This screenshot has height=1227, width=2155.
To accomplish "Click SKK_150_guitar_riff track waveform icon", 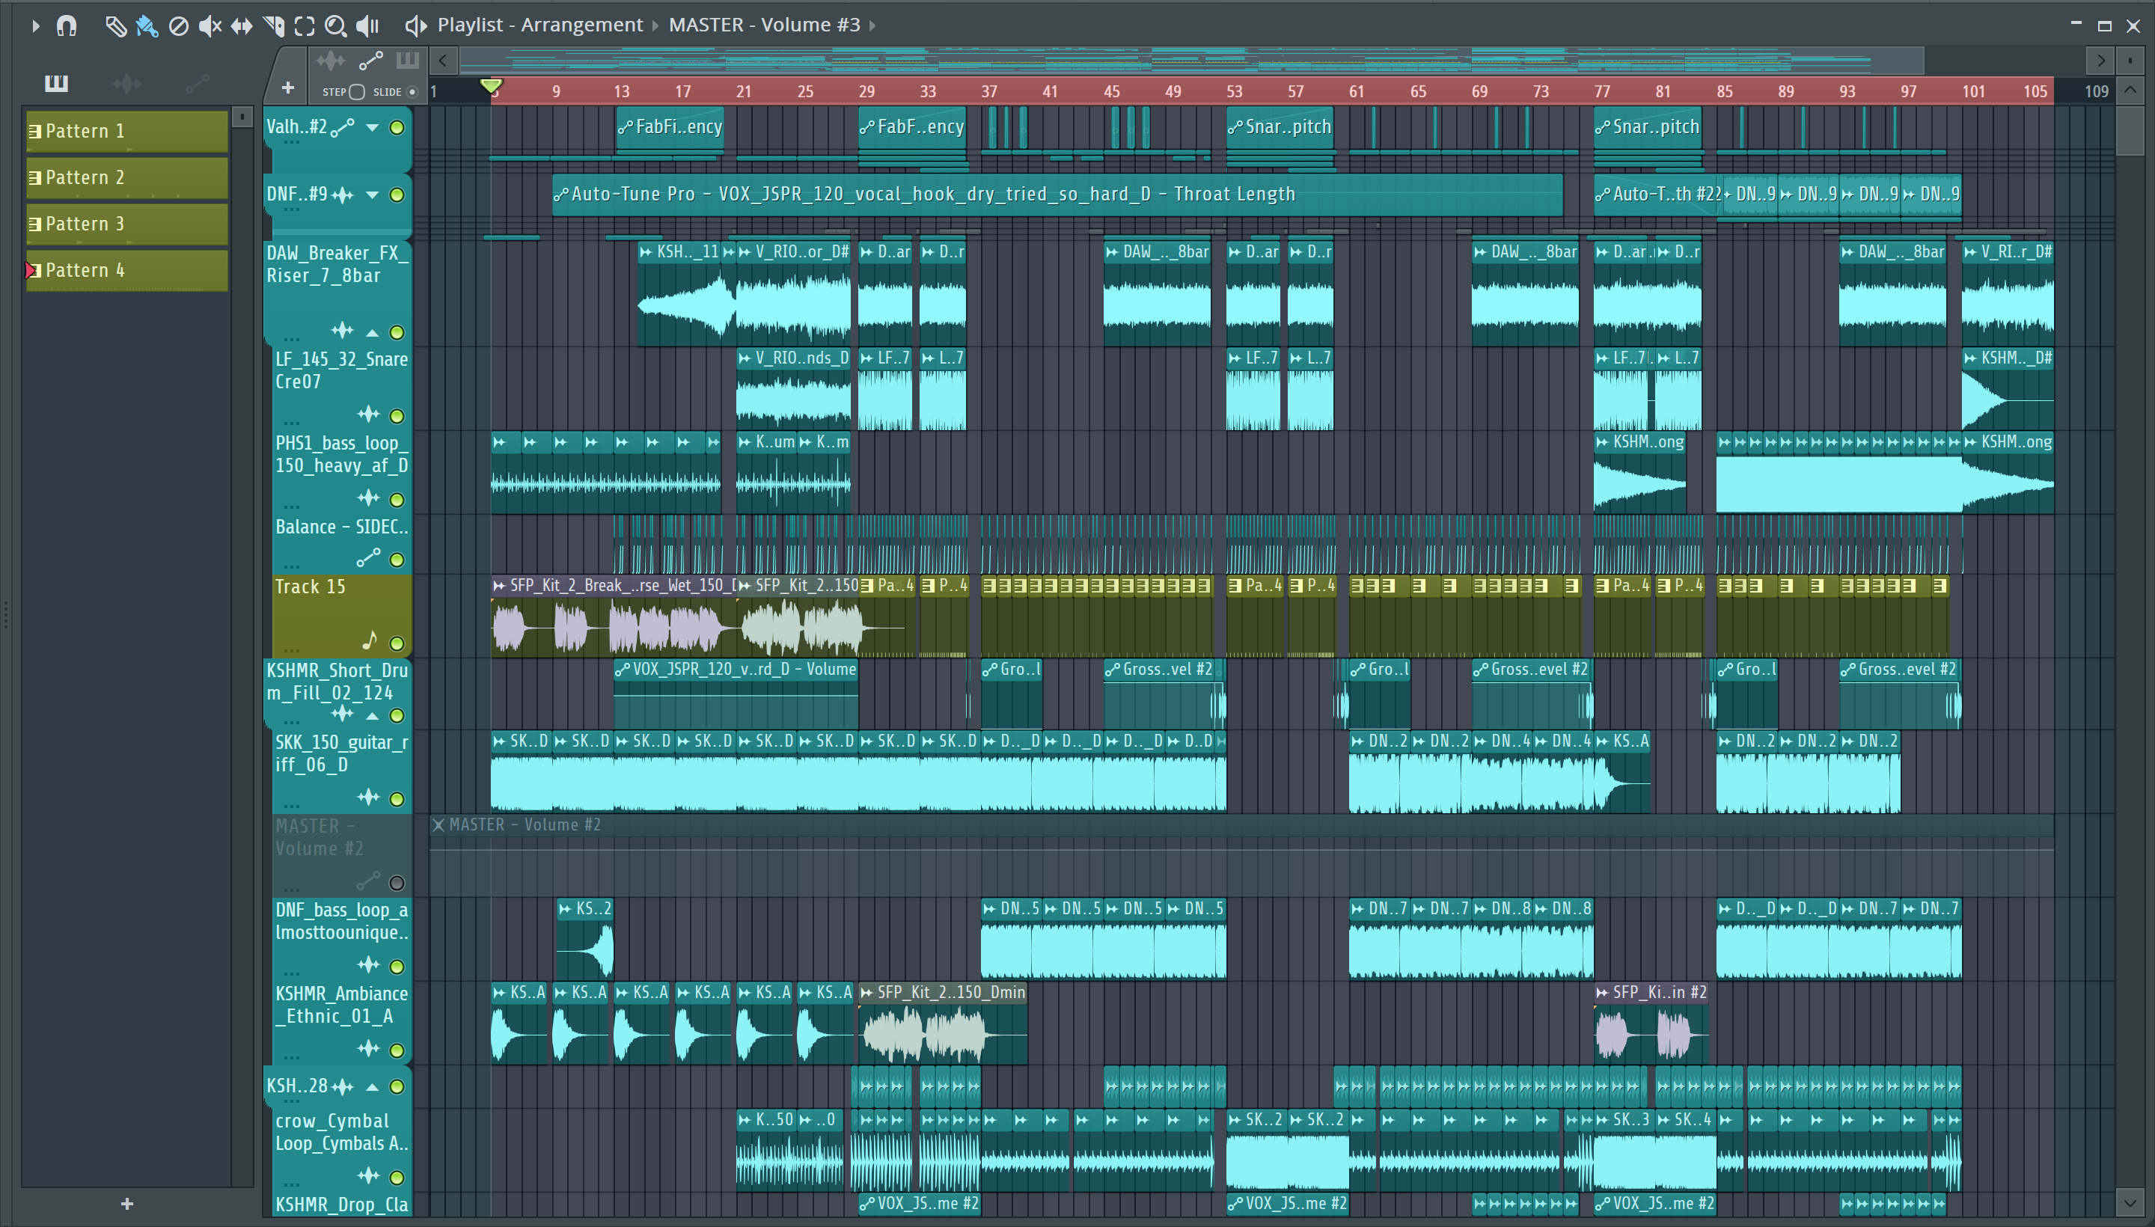I will (x=368, y=796).
